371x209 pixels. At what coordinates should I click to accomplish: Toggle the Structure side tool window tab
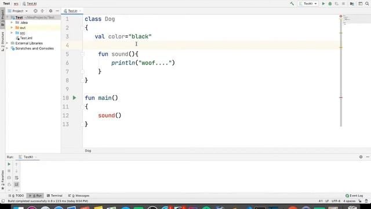(x=2, y=42)
